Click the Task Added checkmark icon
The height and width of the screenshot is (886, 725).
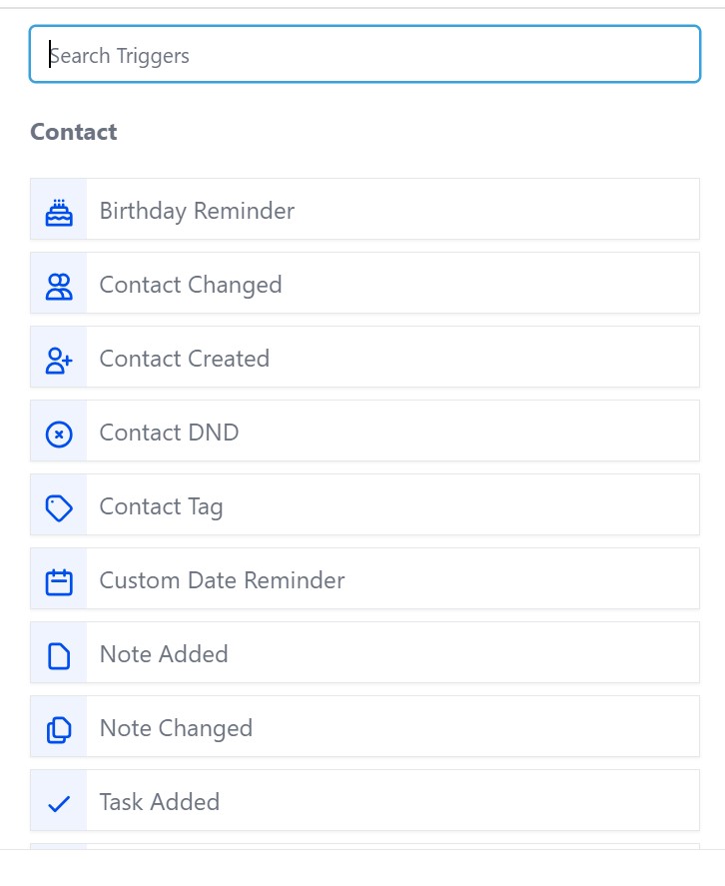pos(59,803)
